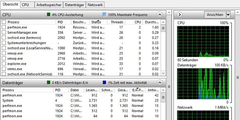The width and height of the screenshot is (240, 120).
Task: Switch to the Netzwerk tab
Action: [x=95, y=5]
